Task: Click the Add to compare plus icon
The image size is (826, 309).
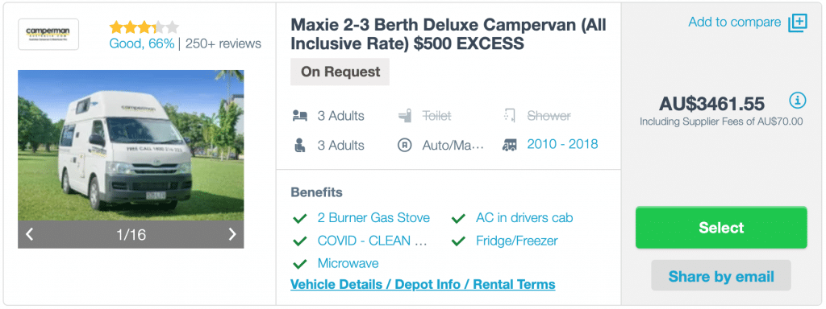Action: pos(797,23)
